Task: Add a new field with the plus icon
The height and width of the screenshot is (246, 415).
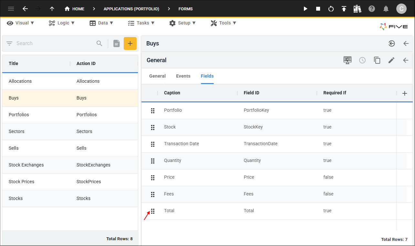Action: [x=405, y=93]
